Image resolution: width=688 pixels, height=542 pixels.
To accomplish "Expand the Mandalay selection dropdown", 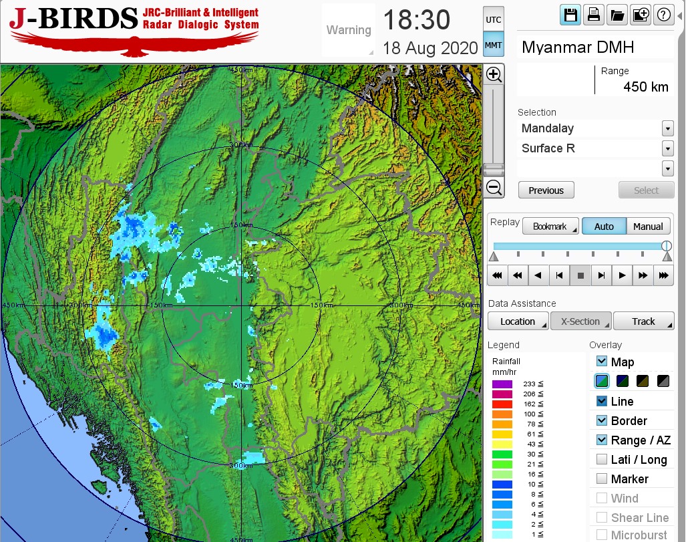I will [x=667, y=128].
